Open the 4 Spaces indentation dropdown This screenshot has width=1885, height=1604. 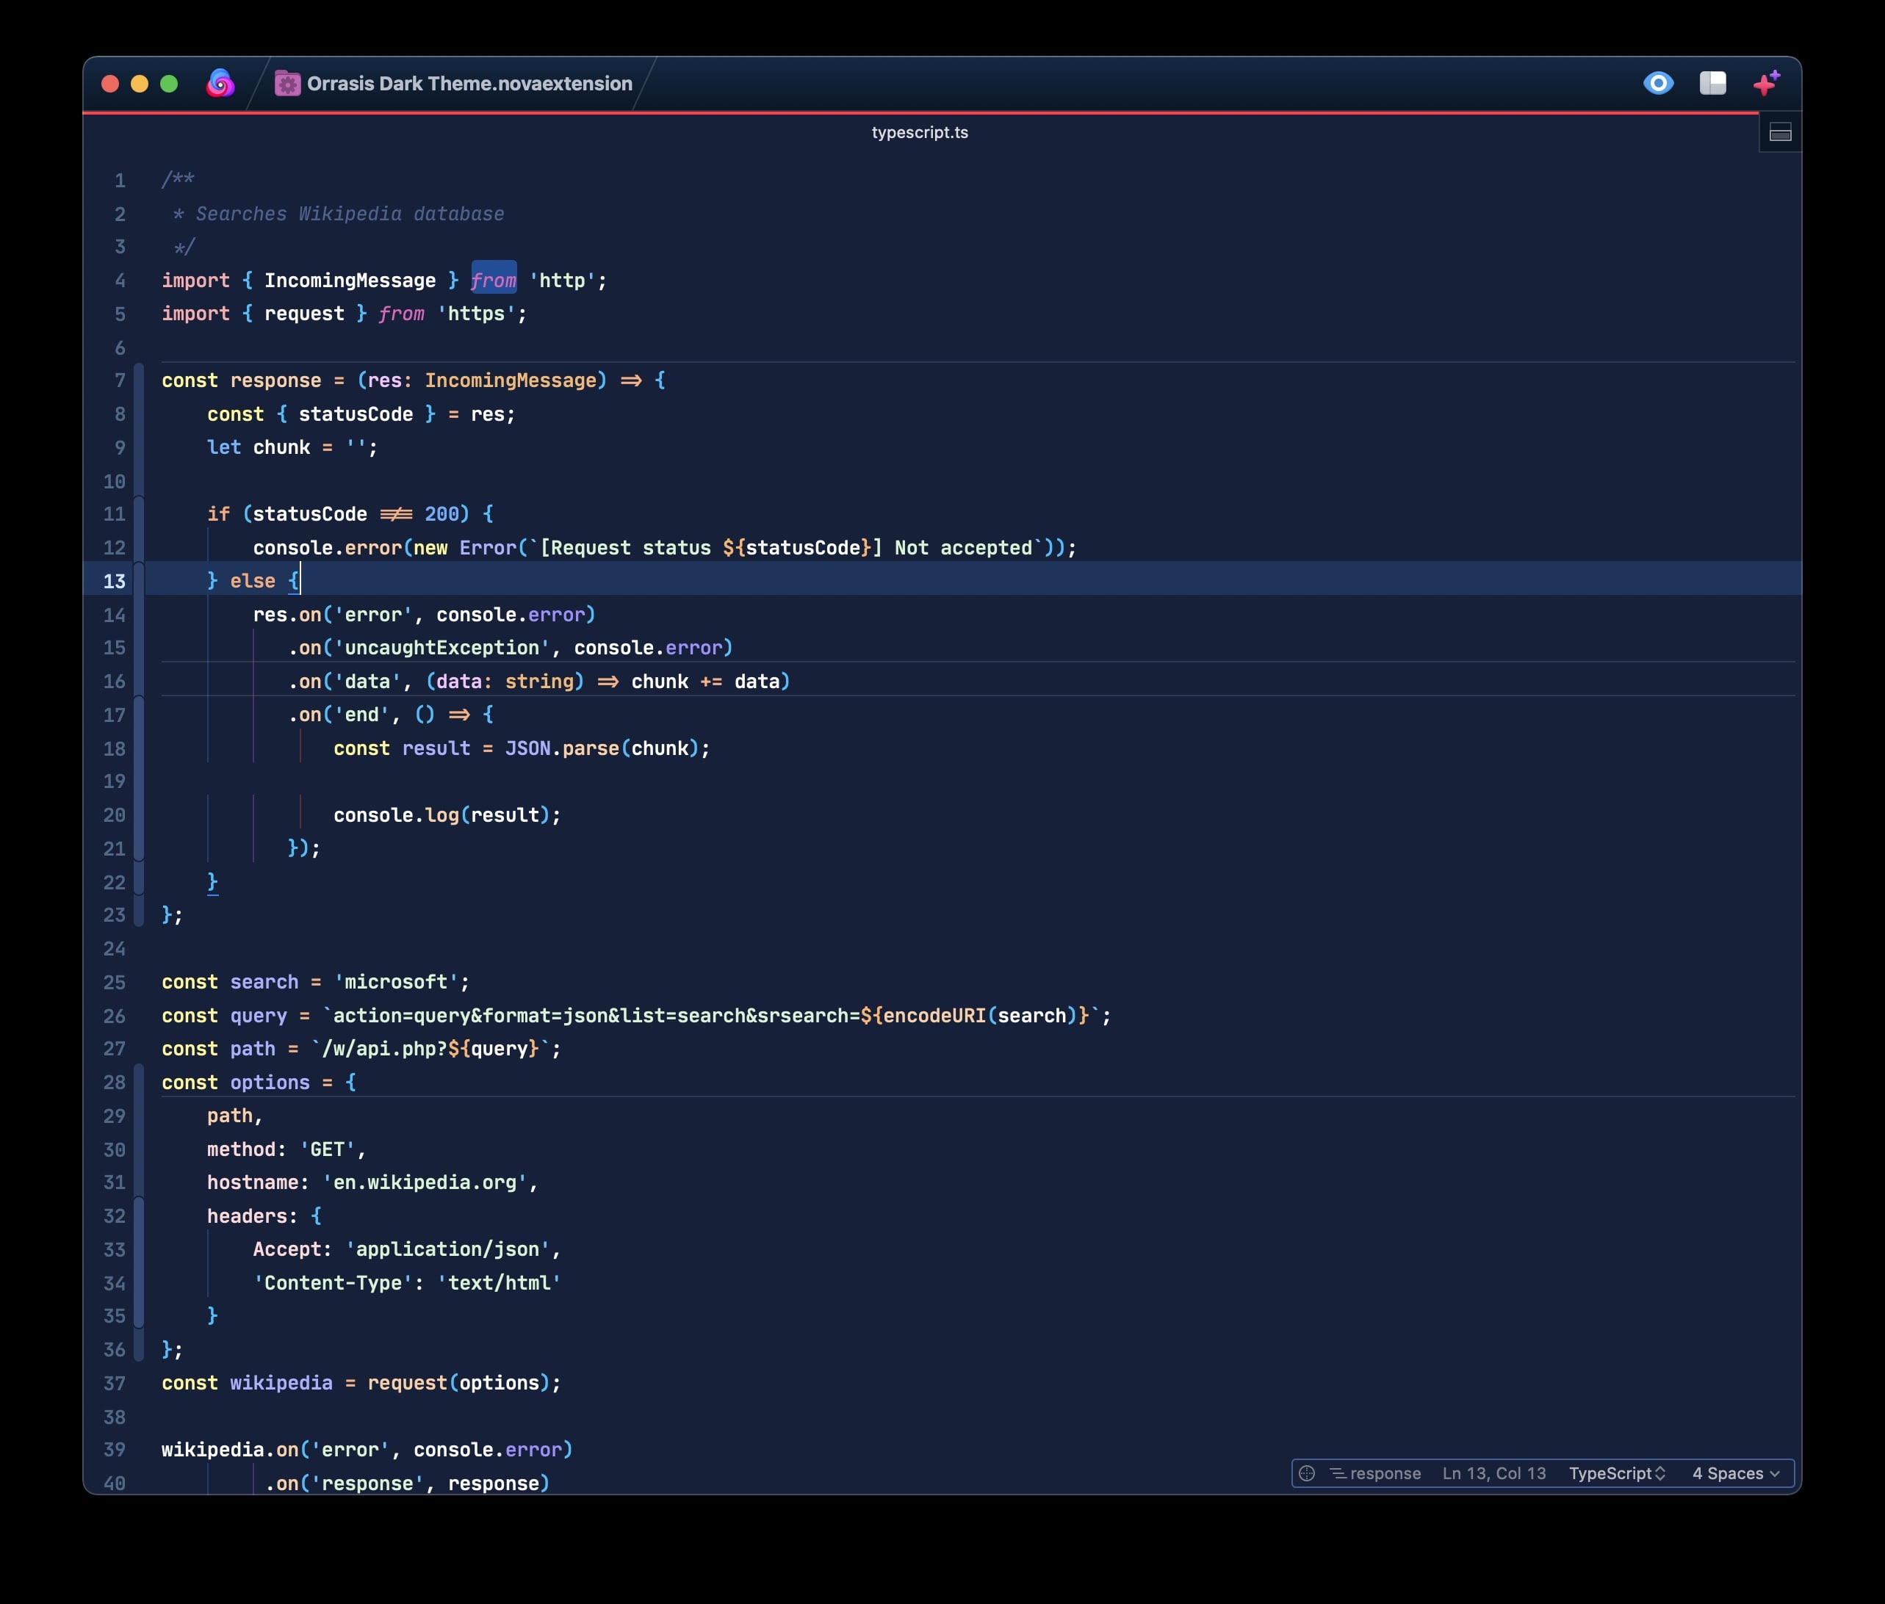click(1735, 1473)
